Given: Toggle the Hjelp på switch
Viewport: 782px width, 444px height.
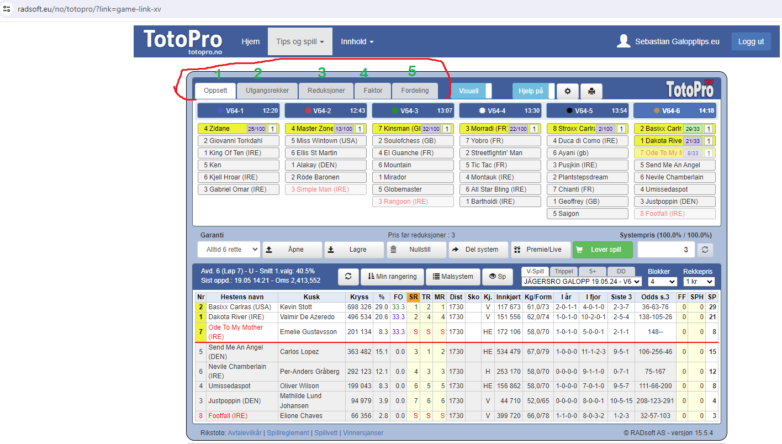Looking at the screenshot, I should pos(533,91).
